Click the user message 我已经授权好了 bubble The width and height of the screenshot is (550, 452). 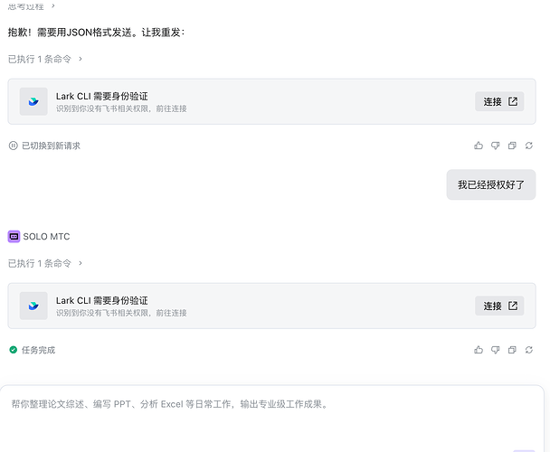tap(490, 184)
